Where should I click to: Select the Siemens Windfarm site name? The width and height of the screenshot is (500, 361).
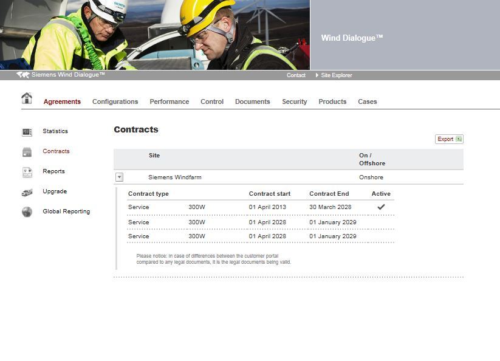[x=175, y=177]
